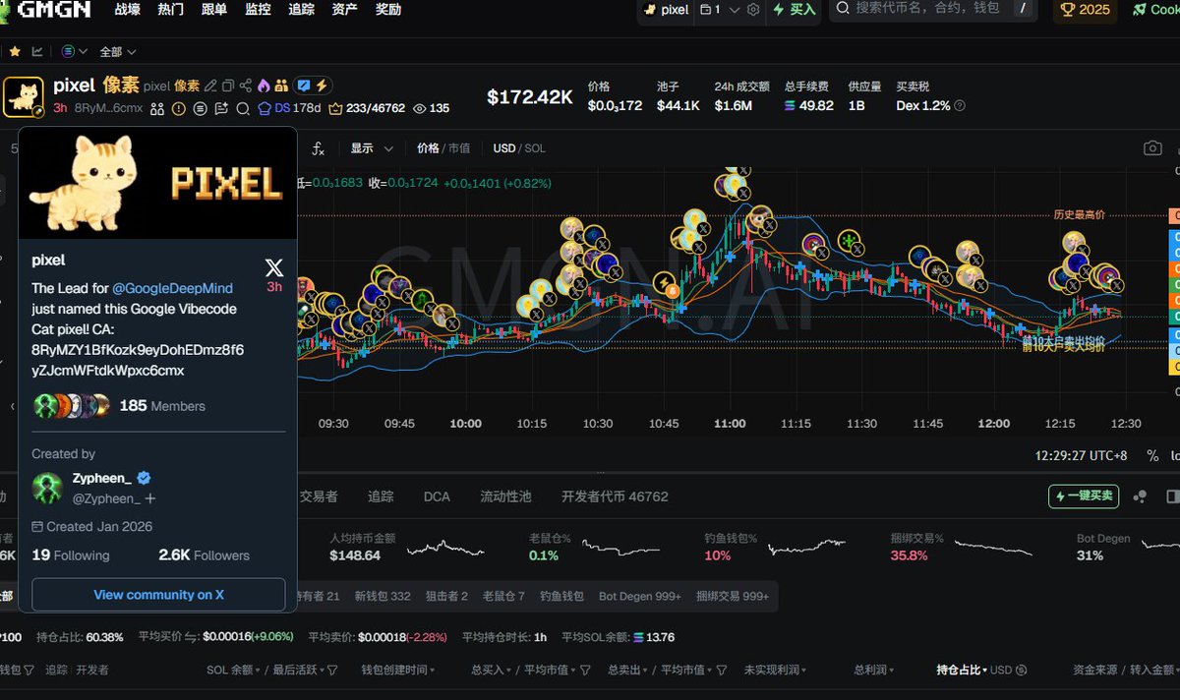Open the chart trend icon beside the star
Image resolution: width=1180 pixels, height=700 pixels.
tap(37, 51)
